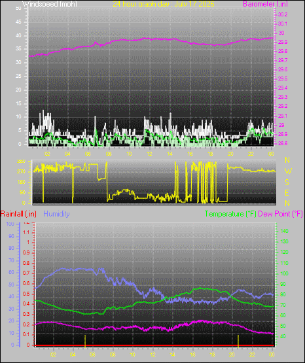Click the "Barometer (.in)" axis title

(265, 4)
